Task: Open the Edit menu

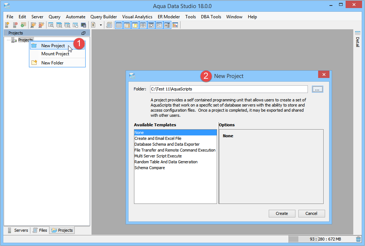Action: [x=22, y=17]
